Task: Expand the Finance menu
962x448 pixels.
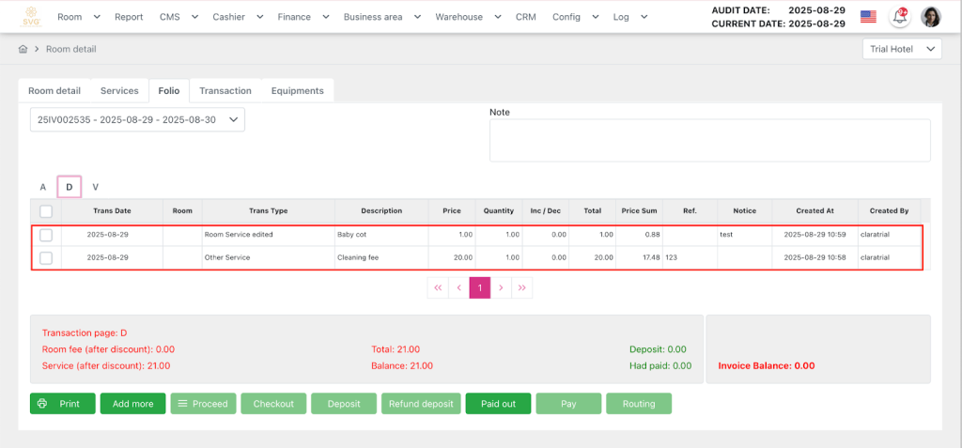Action: [303, 17]
